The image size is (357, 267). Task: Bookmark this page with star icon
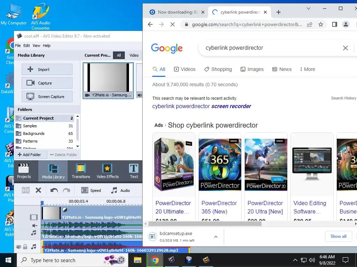coord(321,24)
